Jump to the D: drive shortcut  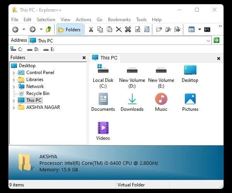33,49
